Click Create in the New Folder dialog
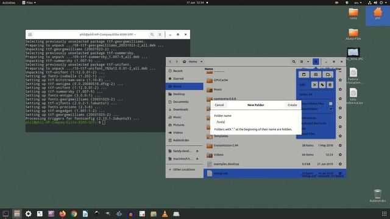This screenshot has height=219, width=390. click(x=292, y=105)
